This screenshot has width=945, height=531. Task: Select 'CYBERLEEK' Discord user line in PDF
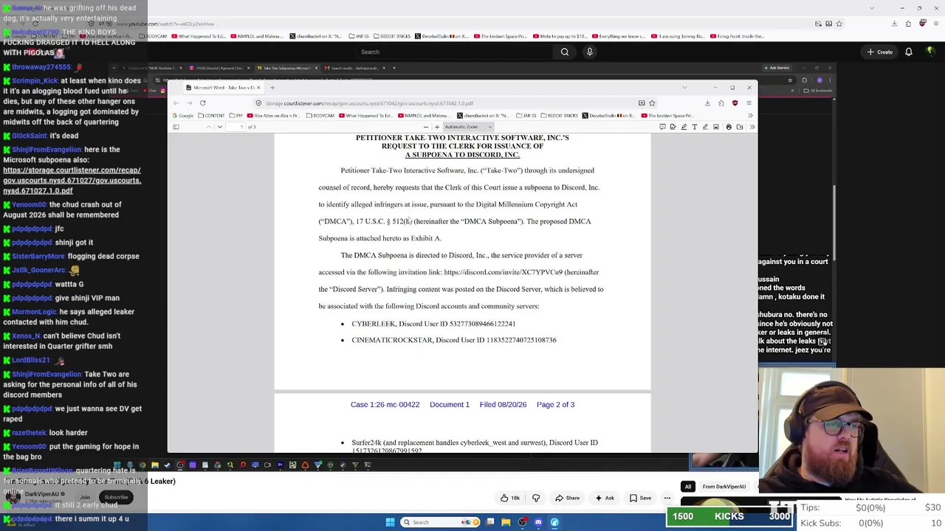click(x=433, y=324)
